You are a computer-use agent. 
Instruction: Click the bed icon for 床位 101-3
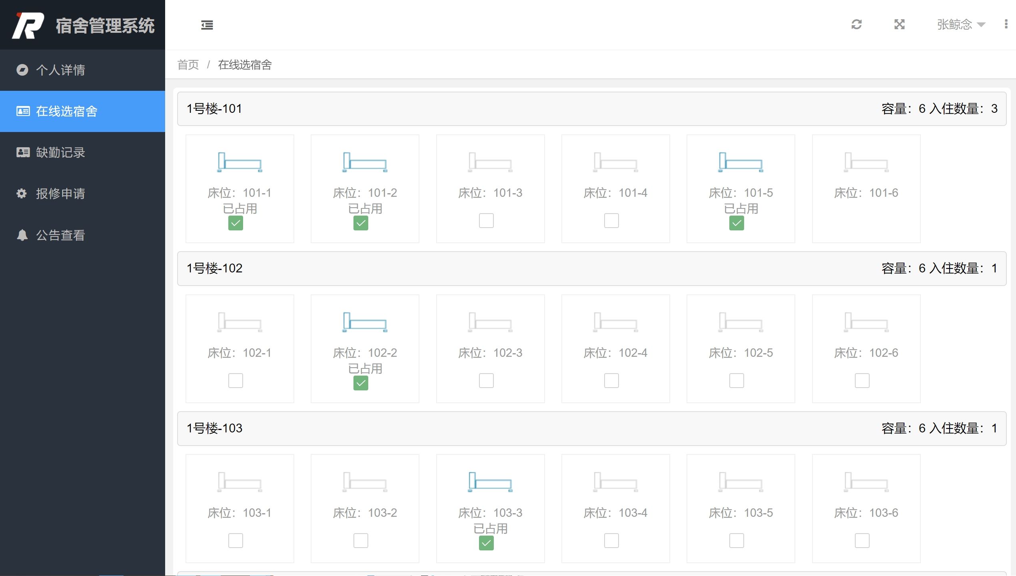[490, 162]
